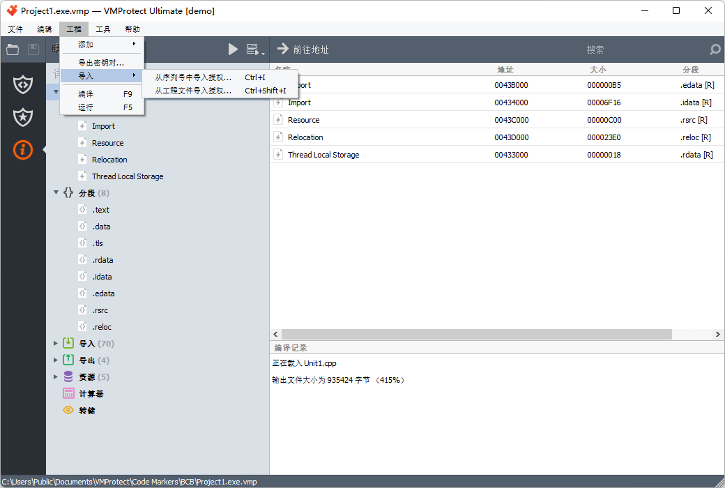The height and width of the screenshot is (488, 725).
Task: Click the horizontal scrollbar thumb
Action: [477, 334]
